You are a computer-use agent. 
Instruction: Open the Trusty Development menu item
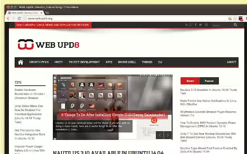point(84,62)
